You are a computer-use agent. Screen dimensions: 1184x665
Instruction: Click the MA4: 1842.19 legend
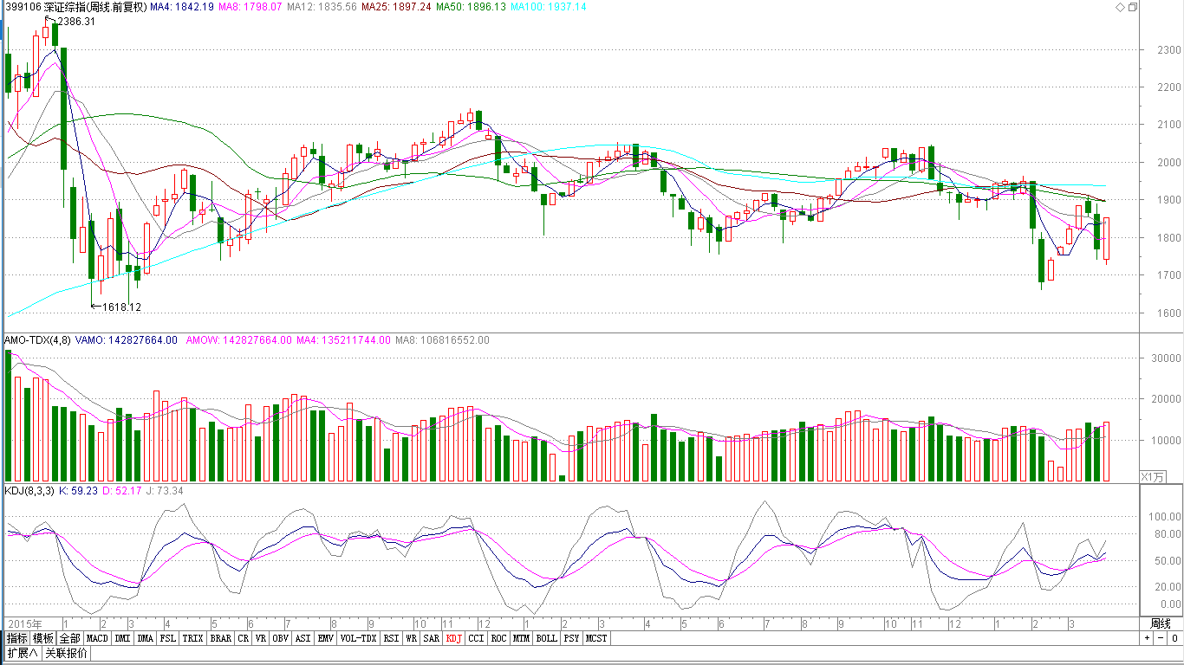(x=182, y=7)
